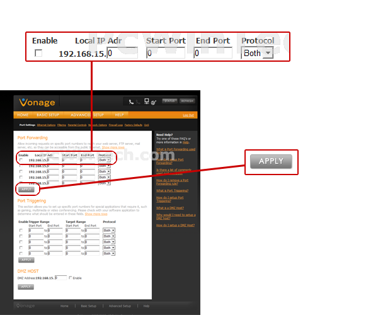The height and width of the screenshot is (315, 378).
Task: Check the Enable box in the enlarged callout
Action: tap(38, 54)
